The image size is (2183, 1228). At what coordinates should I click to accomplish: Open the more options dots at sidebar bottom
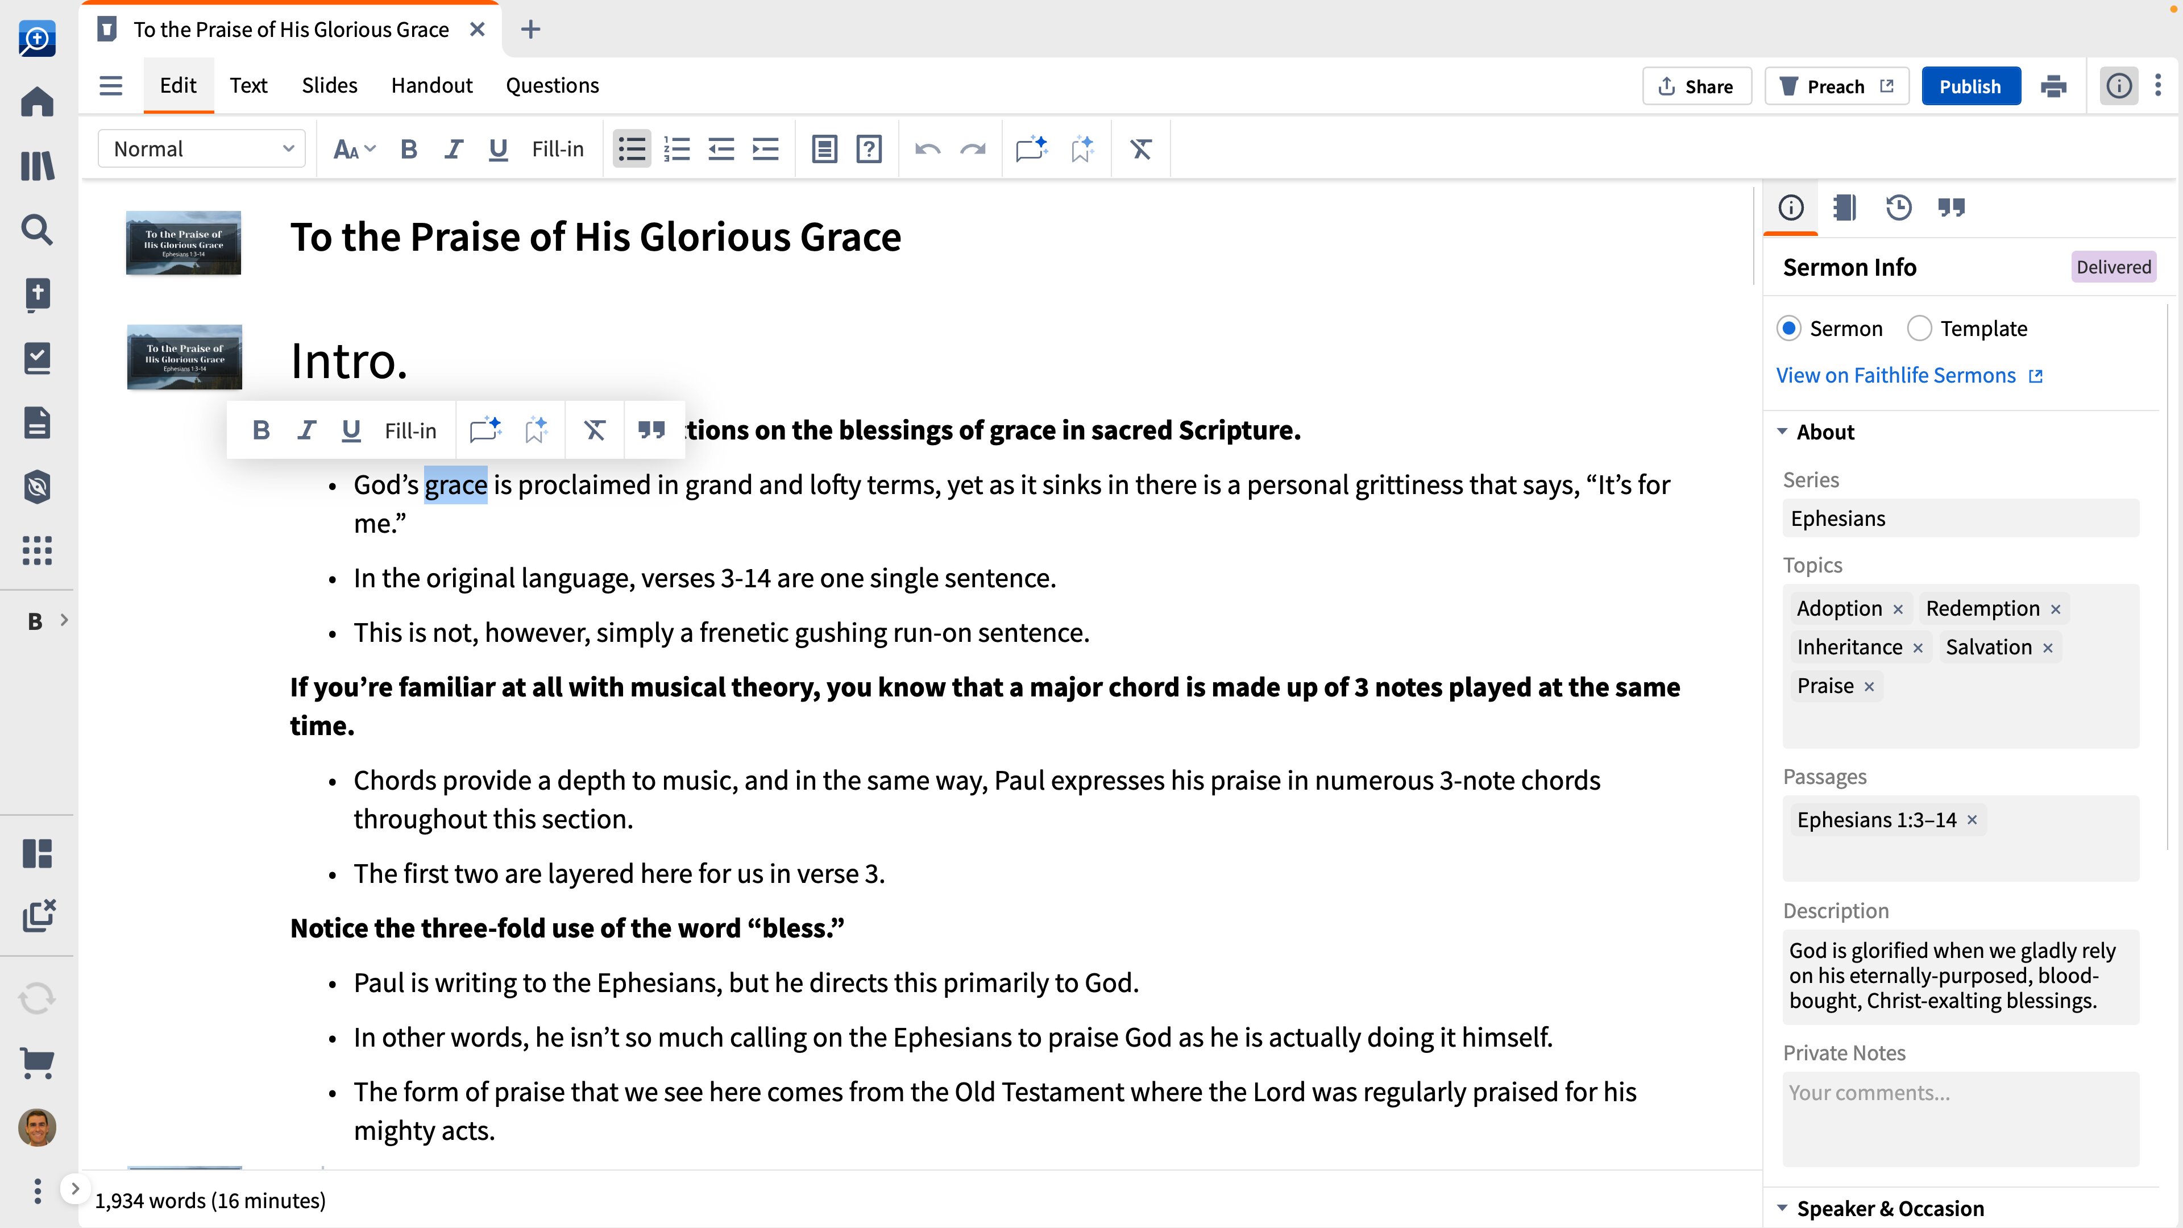coord(36,1190)
